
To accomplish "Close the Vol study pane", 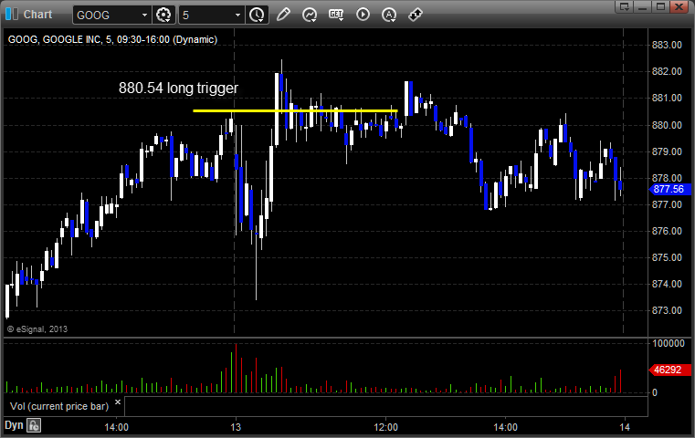I will point(118,402).
